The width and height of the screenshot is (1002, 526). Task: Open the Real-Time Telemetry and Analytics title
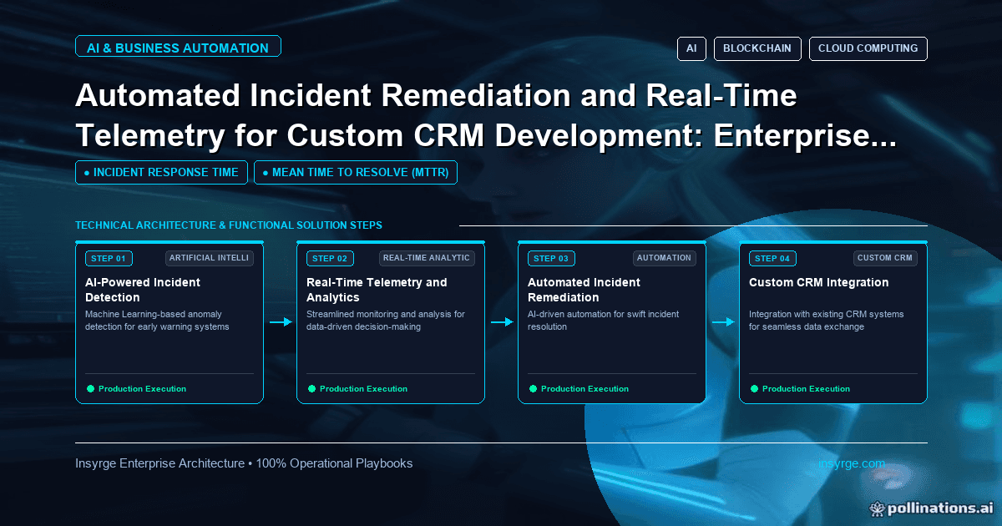coord(377,290)
